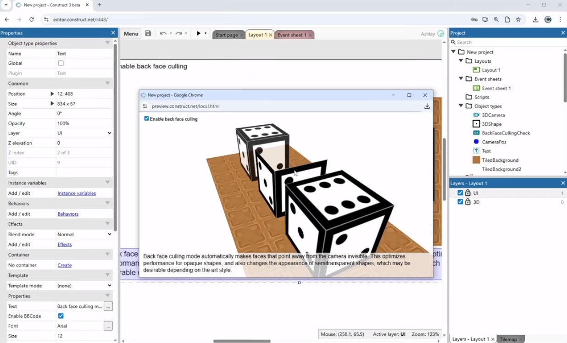The image size is (567, 343).
Task: Open the Event sheet 1 icon in Project tree
Action: [x=476, y=88]
